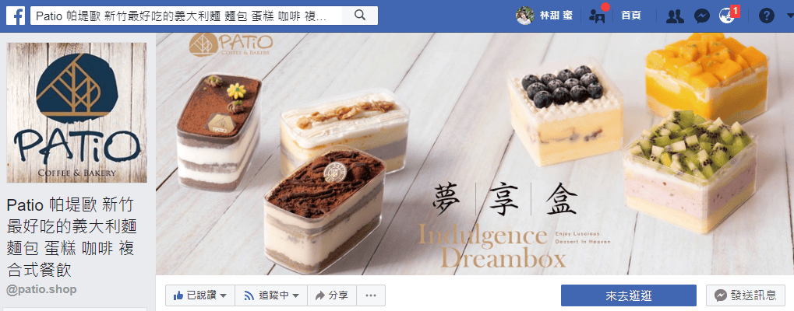This screenshot has height=311, width=794.
Task: Click the Facebook search input field
Action: coord(186,16)
